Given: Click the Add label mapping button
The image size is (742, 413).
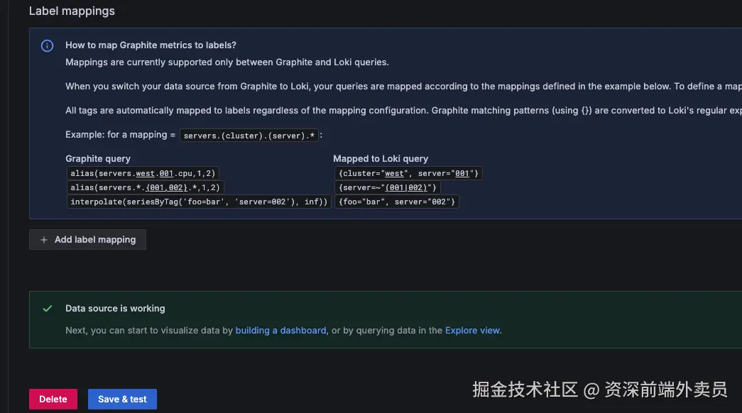Looking at the screenshot, I should pyautogui.click(x=87, y=239).
